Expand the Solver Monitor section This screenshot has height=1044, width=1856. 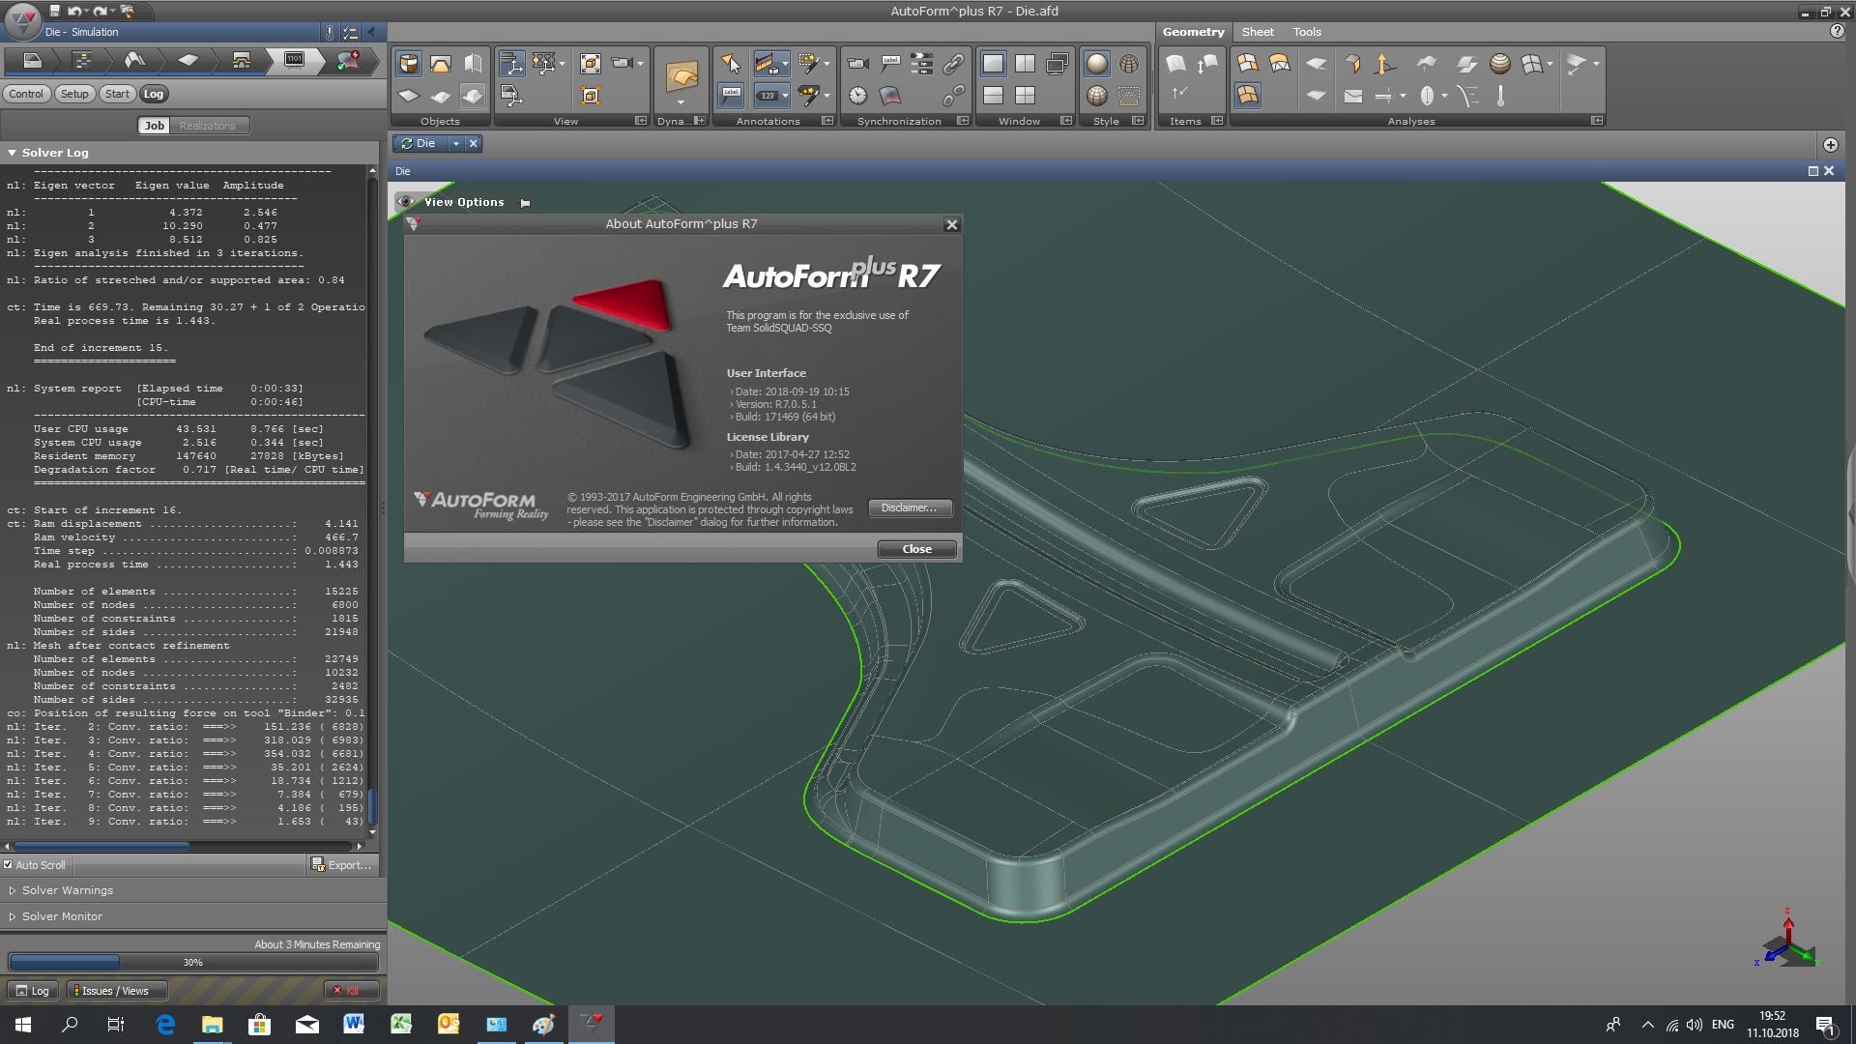click(12, 916)
